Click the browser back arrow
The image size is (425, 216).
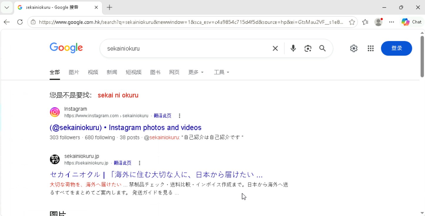[x=7, y=22]
